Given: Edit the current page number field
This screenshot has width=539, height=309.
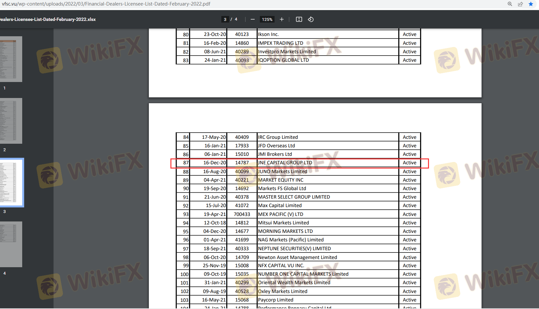Looking at the screenshot, I should click(225, 19).
